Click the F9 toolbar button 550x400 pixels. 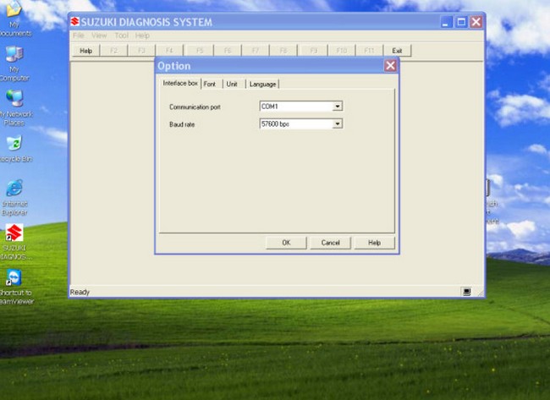314,51
